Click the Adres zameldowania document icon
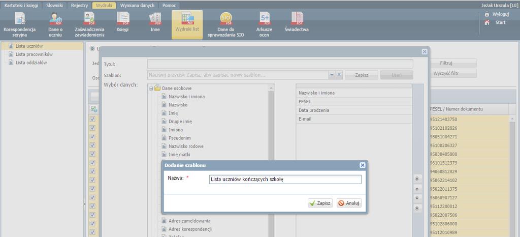 (164, 221)
